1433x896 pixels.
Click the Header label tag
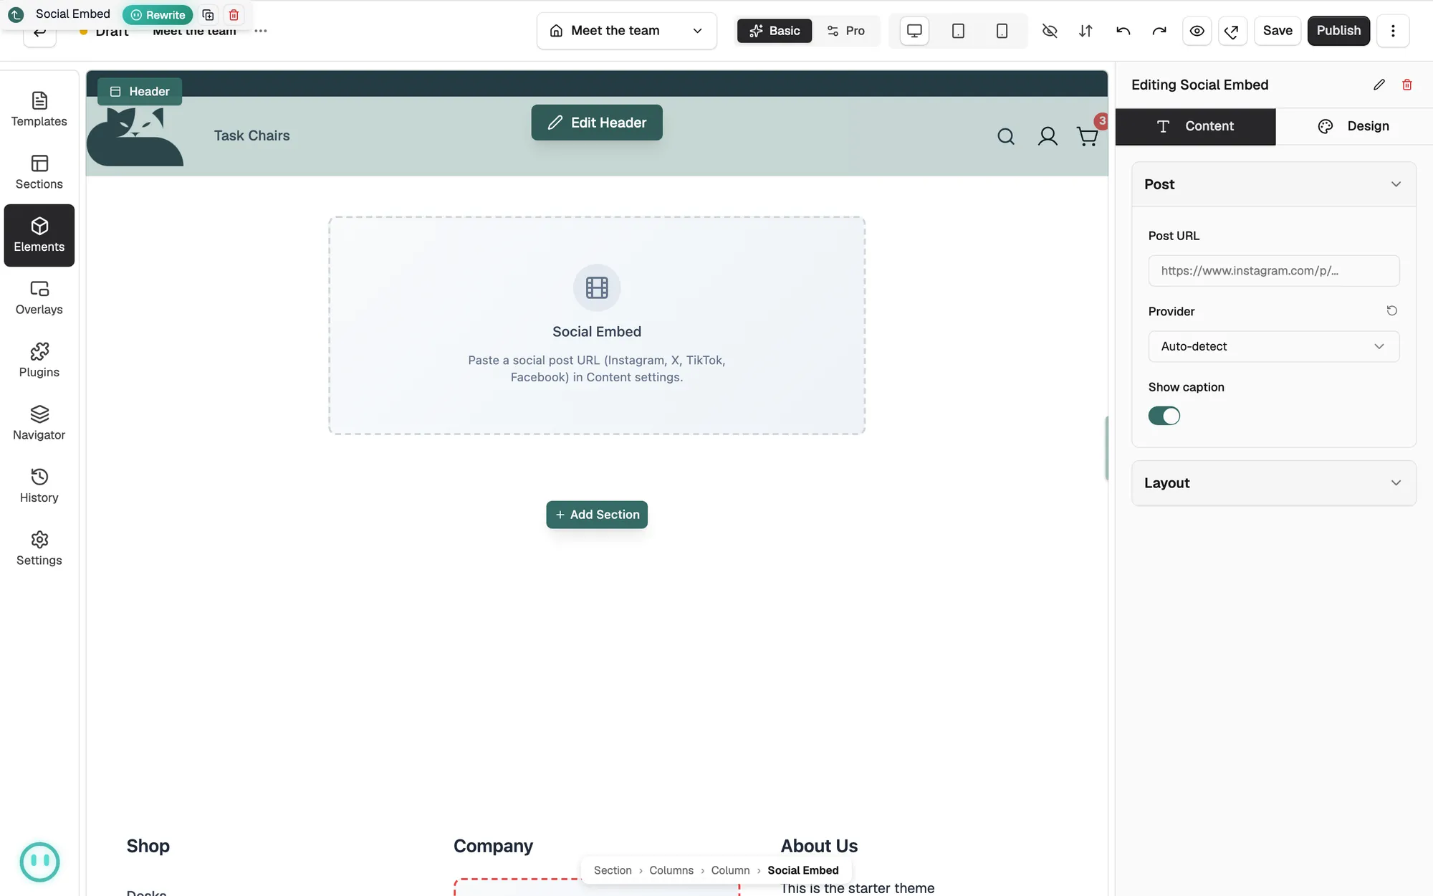click(x=139, y=92)
